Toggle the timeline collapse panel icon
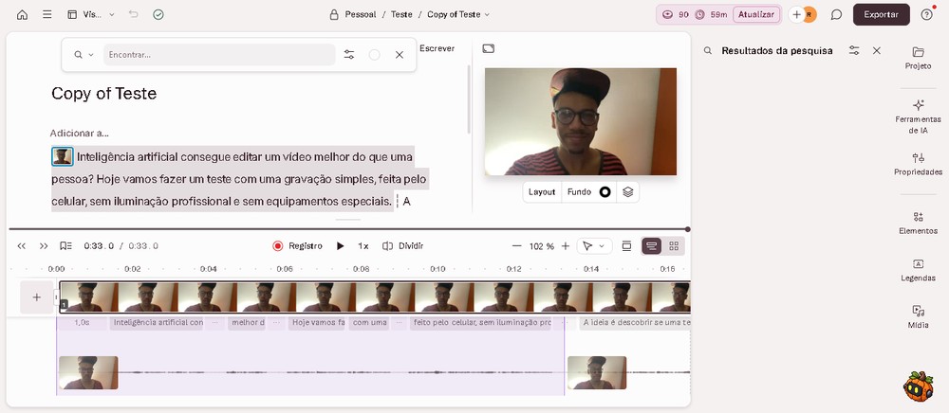Screen dimensions: 949x413 click(x=627, y=245)
